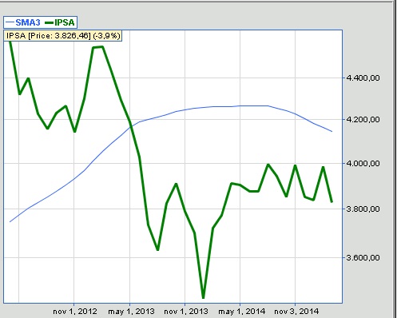The image size is (397, 318).
Task: Click the last point of the SMA3 line
Action: tap(331, 131)
